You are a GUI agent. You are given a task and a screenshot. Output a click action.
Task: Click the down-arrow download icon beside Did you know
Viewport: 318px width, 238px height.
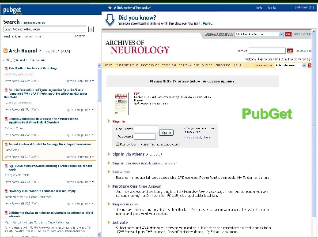[110, 20]
